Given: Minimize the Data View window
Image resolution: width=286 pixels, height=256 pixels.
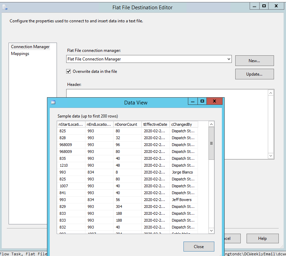Looking at the screenshot, I should [193, 101].
